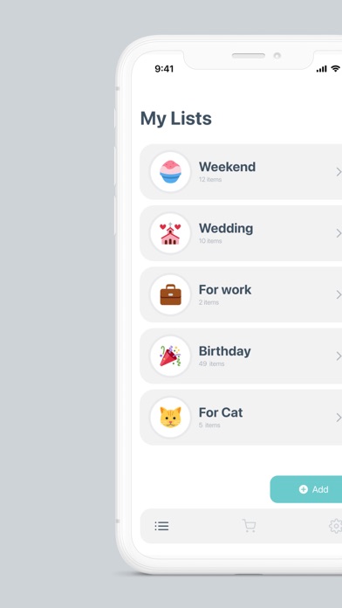
Task: Tap the briefcase icon for work list
Action: coord(170,294)
